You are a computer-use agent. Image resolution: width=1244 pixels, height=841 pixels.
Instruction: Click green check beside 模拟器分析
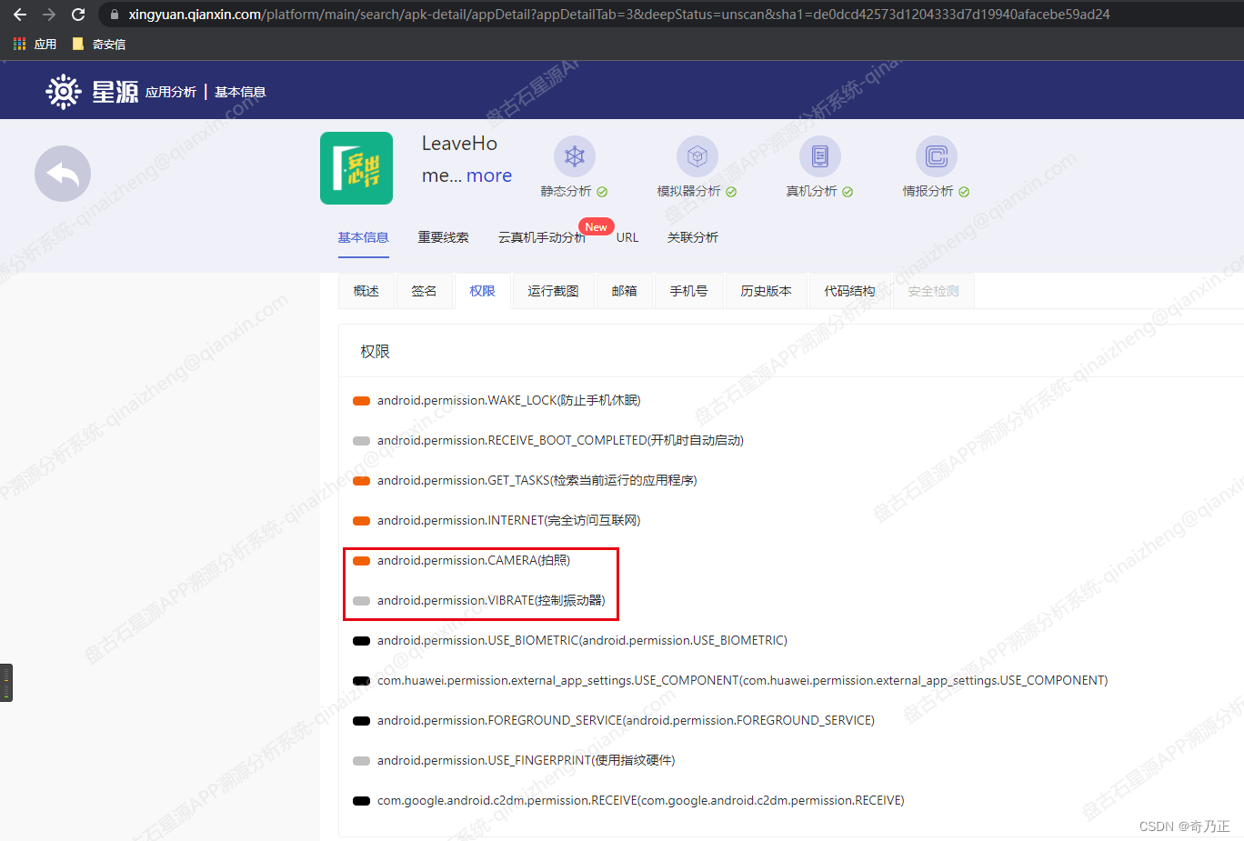pyautogui.click(x=731, y=192)
